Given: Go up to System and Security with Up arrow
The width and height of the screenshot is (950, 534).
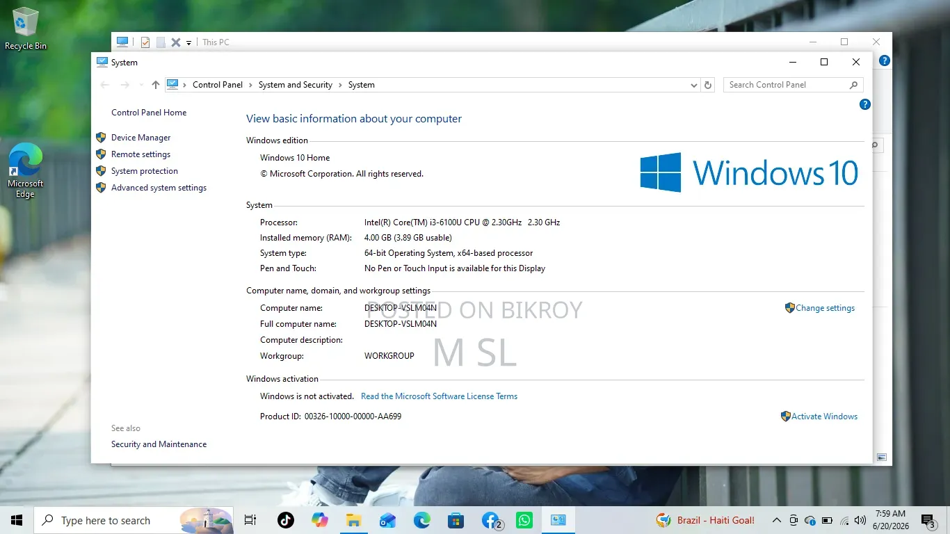Looking at the screenshot, I should (156, 85).
